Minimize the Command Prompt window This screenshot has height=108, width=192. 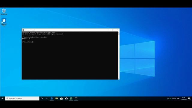(x=108, y=30)
